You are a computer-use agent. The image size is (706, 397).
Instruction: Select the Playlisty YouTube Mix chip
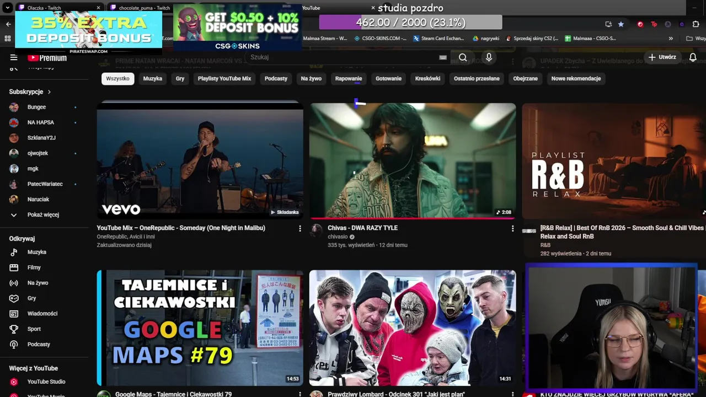click(x=224, y=78)
